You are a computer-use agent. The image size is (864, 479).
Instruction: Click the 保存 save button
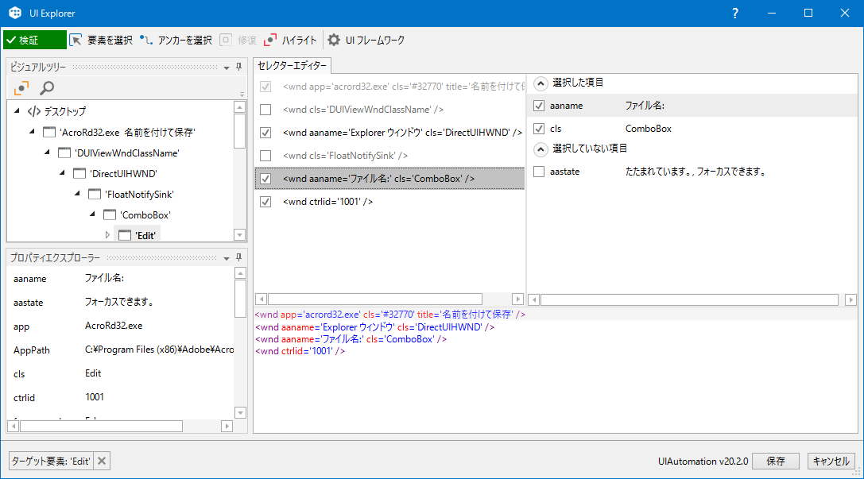pos(775,461)
